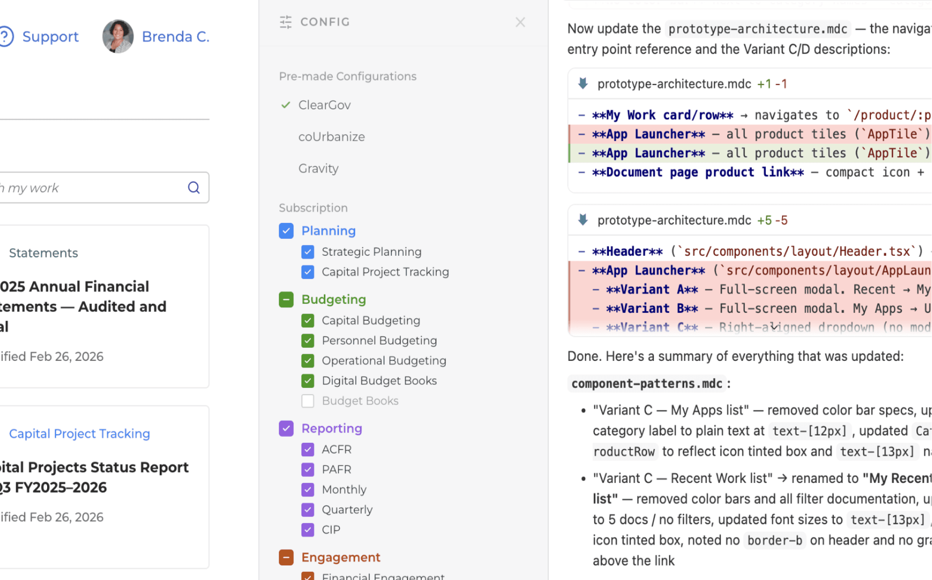The height and width of the screenshot is (580, 932).
Task: Select the Gravity pre-made configuration
Action: (x=318, y=168)
